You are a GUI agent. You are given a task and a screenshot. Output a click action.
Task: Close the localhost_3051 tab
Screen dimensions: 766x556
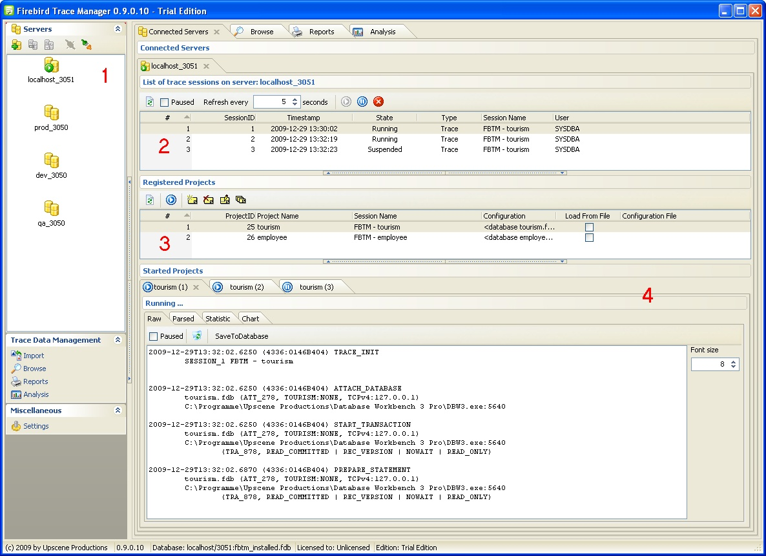(206, 66)
